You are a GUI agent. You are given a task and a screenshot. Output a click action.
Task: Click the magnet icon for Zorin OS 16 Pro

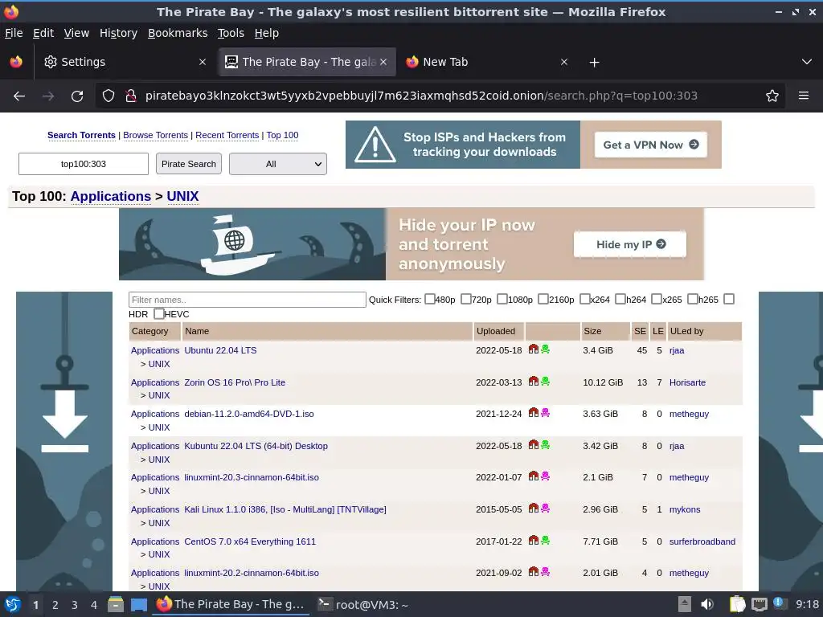click(534, 381)
